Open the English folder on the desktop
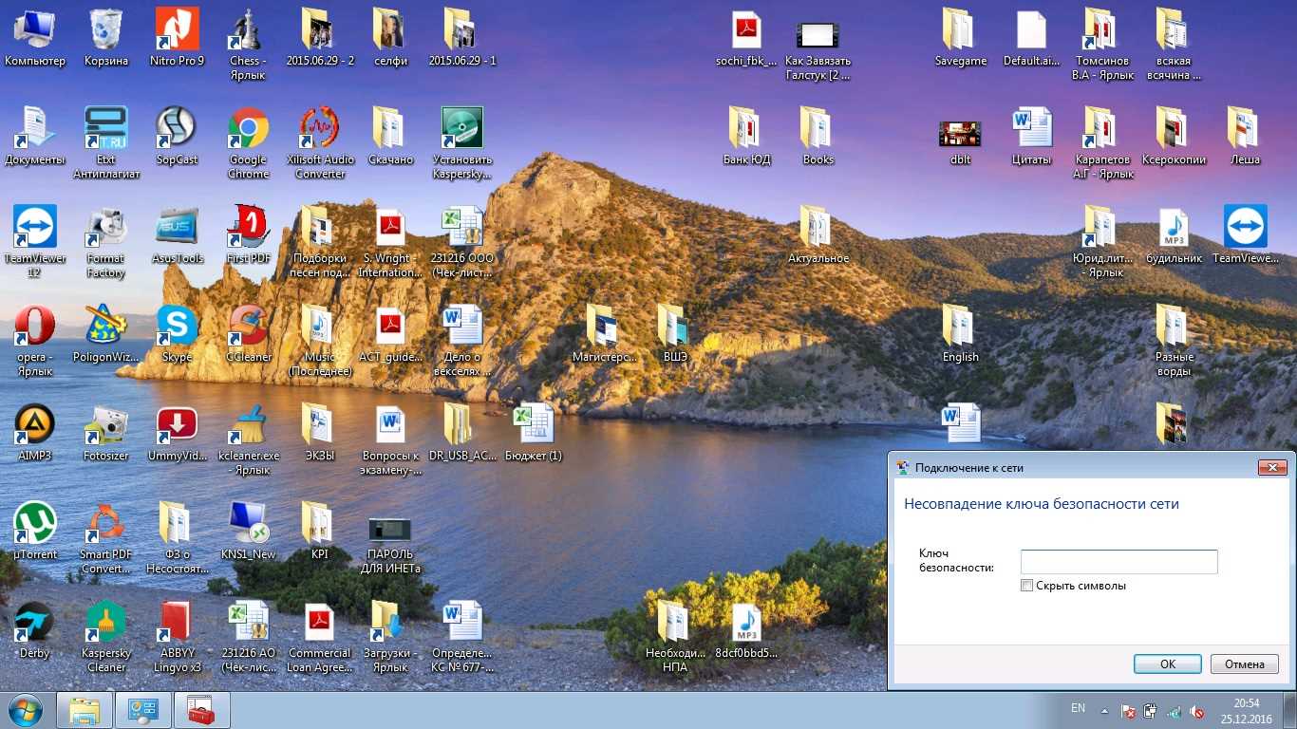Viewport: 1297px width, 729px height. click(x=960, y=334)
